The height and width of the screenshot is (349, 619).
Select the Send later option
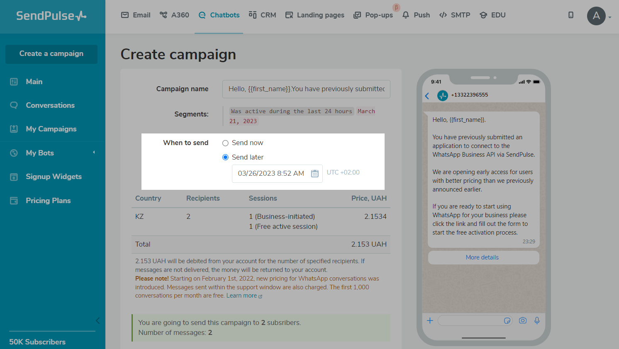pos(226,158)
